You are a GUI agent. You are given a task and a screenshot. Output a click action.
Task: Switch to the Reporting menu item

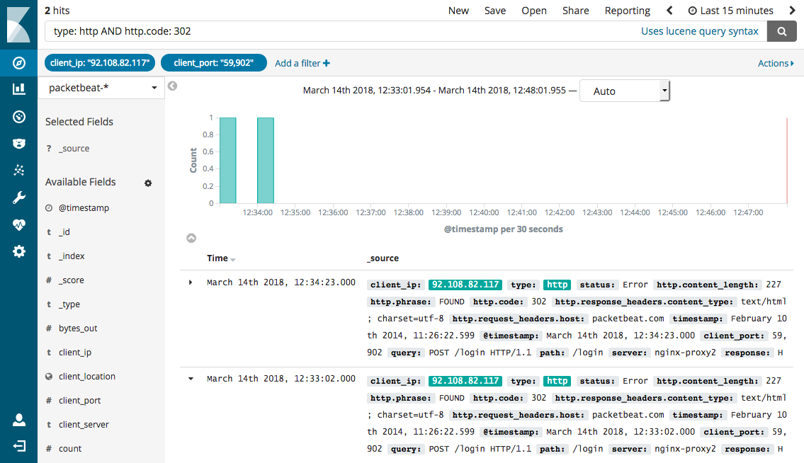point(627,11)
